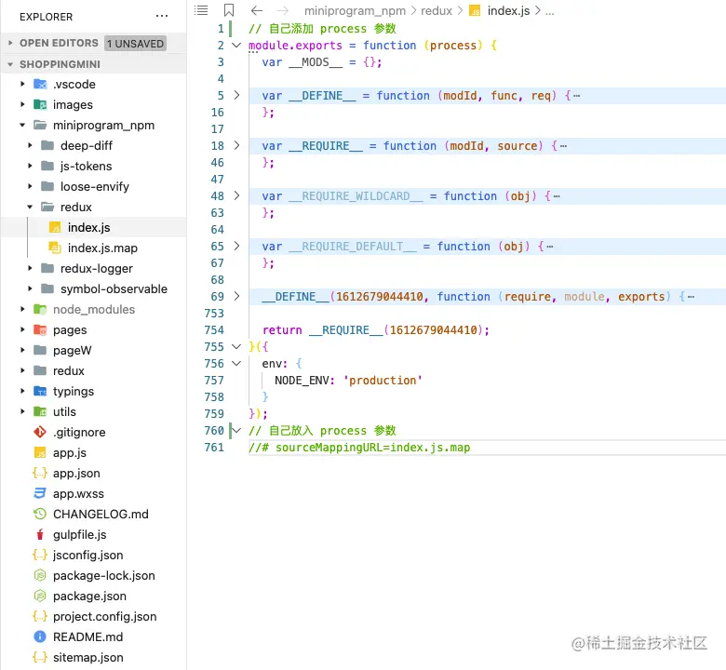Click the collapsed ellipsis on line 5
726x670 pixels.
576,96
